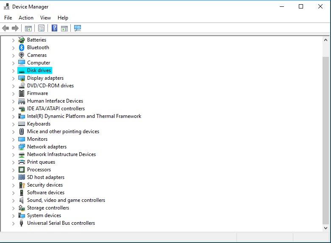The width and height of the screenshot is (331, 243).
Task: Click the Computer monitor icon
Action: (22, 62)
